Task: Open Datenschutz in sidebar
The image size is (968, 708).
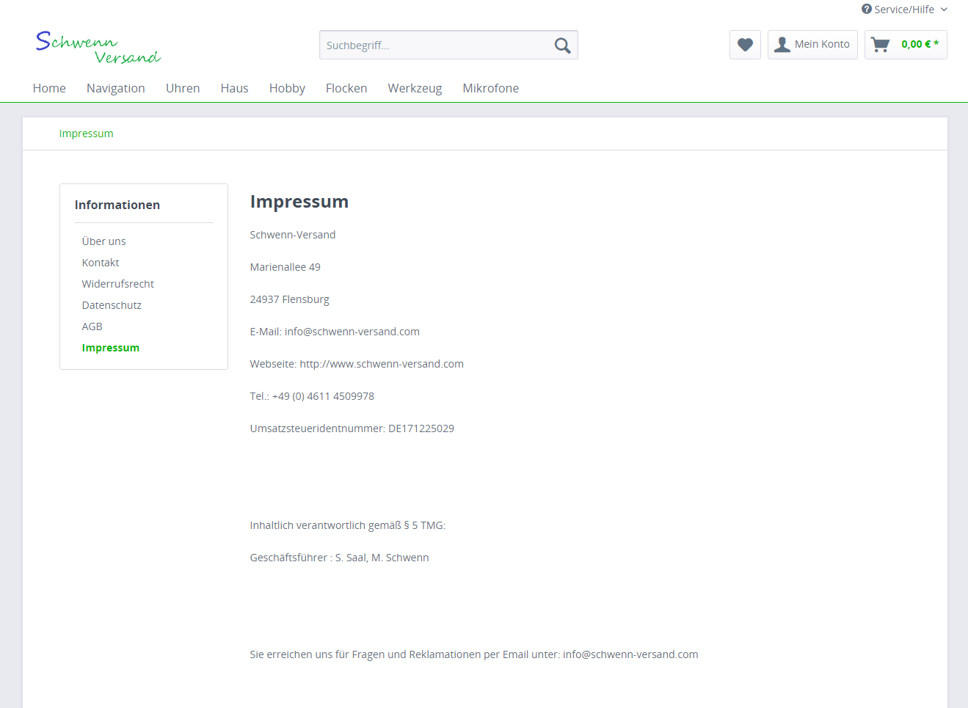Action: coord(112,305)
